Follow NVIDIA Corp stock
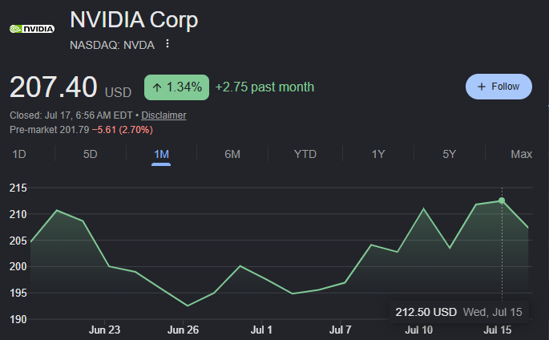Screen dimensions: 549x340 tap(499, 87)
